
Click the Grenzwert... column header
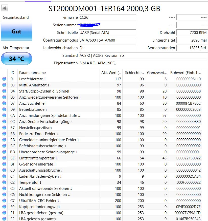(x=157, y=72)
